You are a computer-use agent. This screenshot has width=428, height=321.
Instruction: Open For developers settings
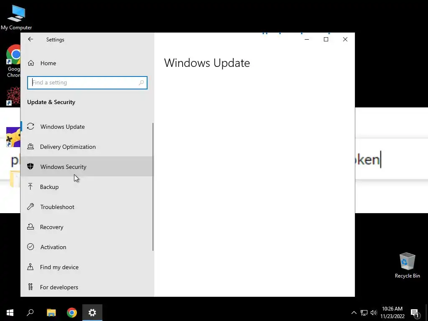click(87, 287)
